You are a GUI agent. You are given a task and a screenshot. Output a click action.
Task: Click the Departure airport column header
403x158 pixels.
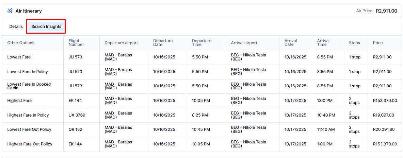[x=121, y=43]
